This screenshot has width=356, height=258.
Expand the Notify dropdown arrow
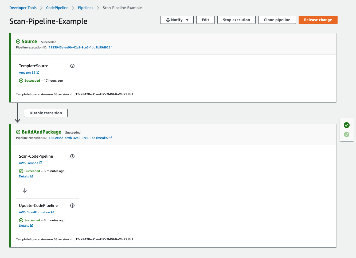point(187,20)
